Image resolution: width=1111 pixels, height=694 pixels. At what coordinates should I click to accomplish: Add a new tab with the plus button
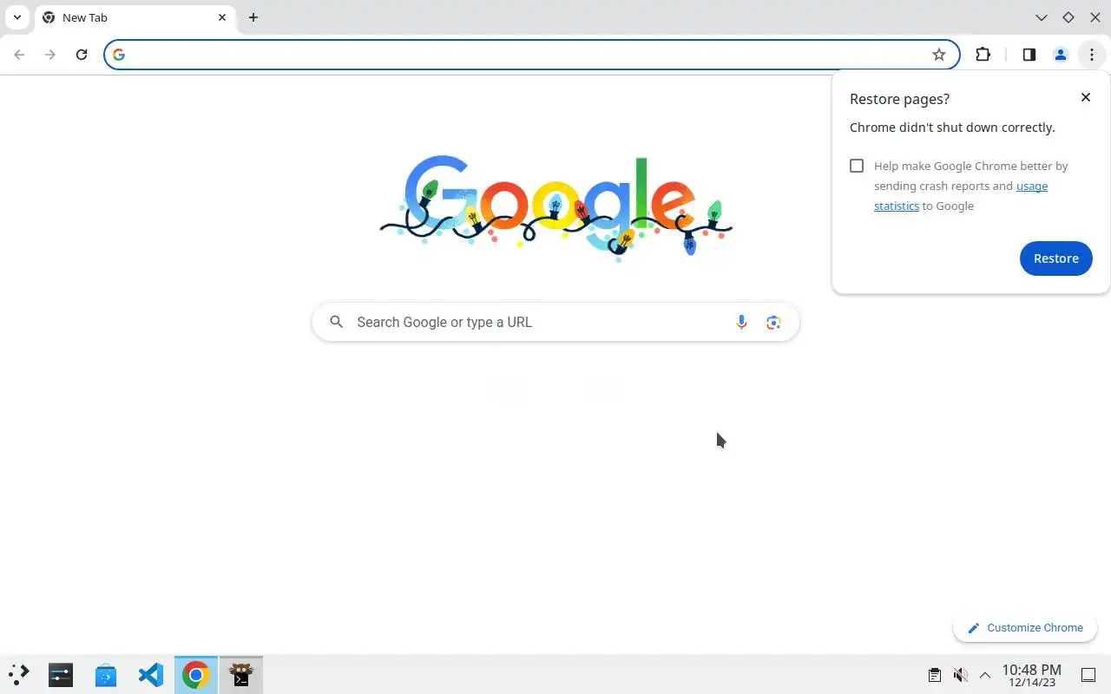253,17
